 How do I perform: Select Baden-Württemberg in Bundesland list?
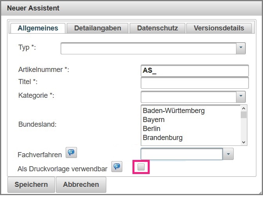pos(174,111)
